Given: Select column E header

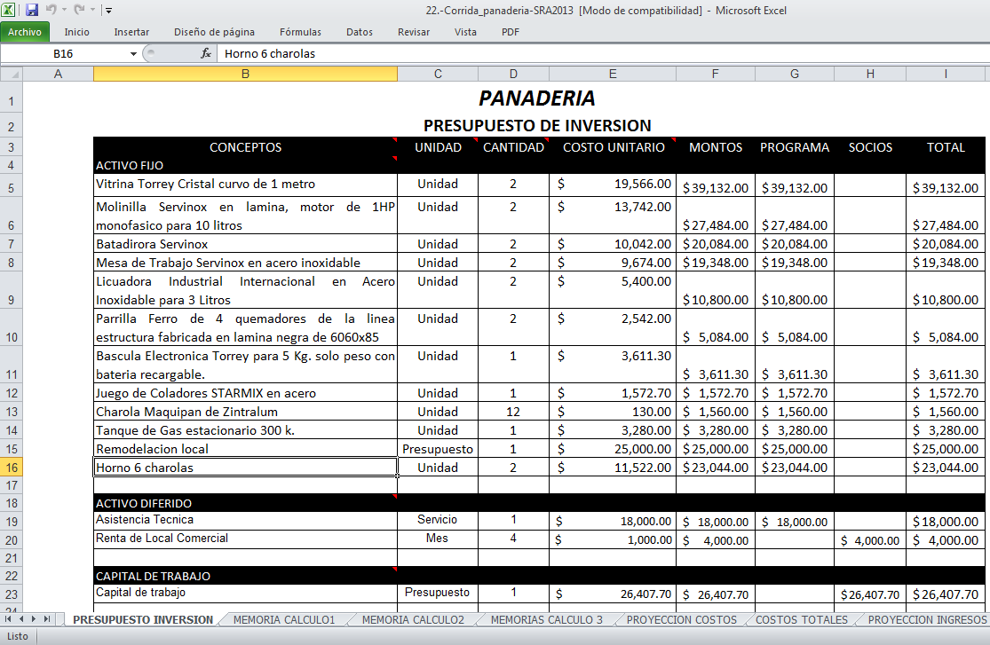Looking at the screenshot, I should click(x=613, y=74).
